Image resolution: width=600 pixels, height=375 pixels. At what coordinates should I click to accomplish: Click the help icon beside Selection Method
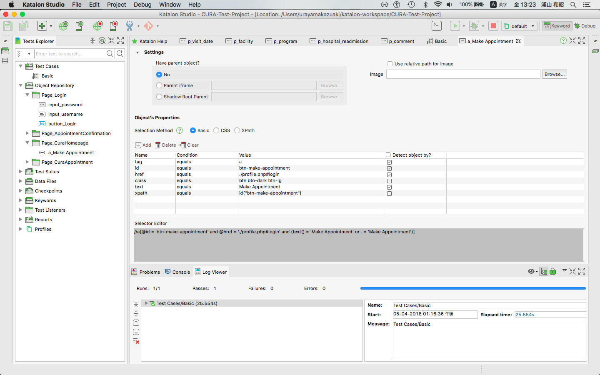pos(180,130)
